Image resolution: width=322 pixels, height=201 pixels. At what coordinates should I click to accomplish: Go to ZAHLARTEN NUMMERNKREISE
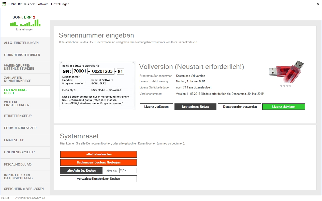coord(25,79)
